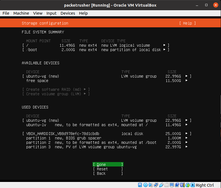The width and height of the screenshot is (221, 188).
Task: Open the shared folders status icon
Action: [166, 185]
